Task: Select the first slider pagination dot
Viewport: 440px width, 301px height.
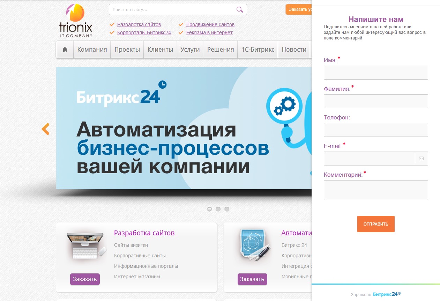Action: 209,209
